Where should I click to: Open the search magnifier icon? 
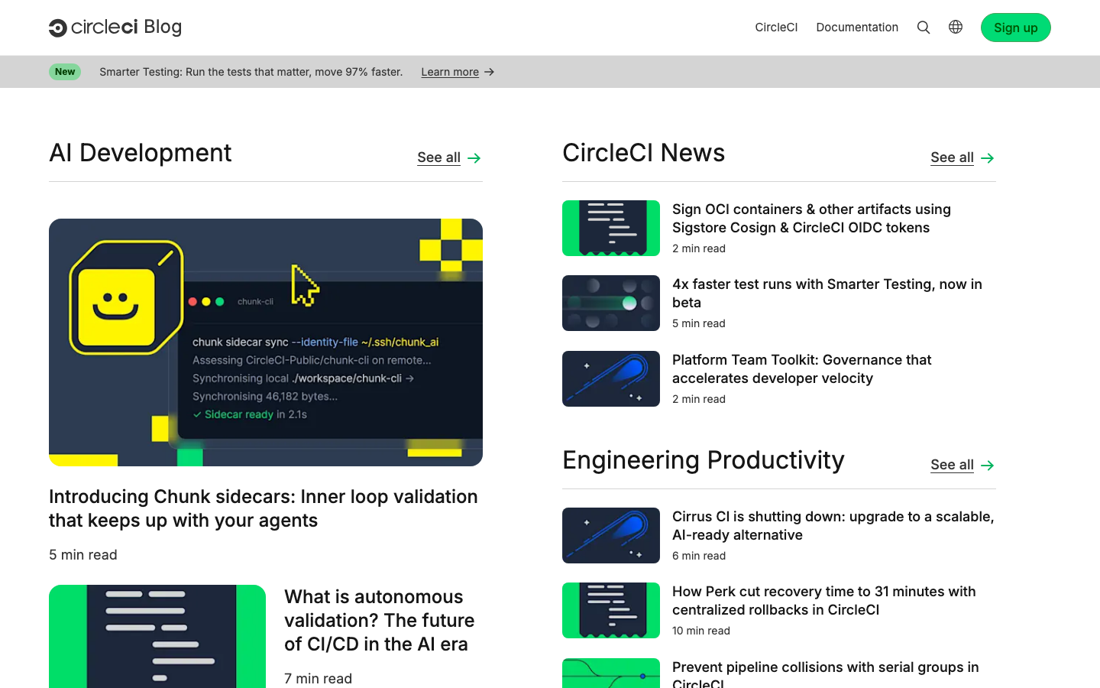pos(924,28)
